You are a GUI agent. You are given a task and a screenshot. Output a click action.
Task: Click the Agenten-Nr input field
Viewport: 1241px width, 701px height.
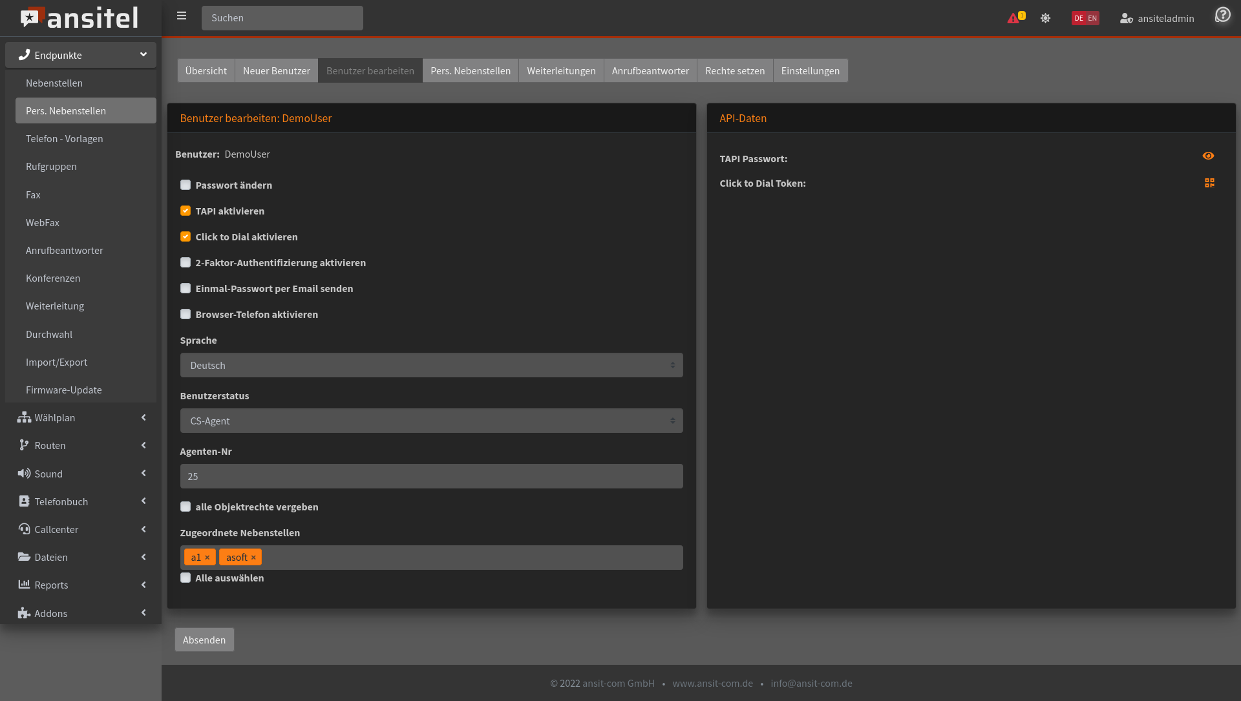click(x=431, y=476)
